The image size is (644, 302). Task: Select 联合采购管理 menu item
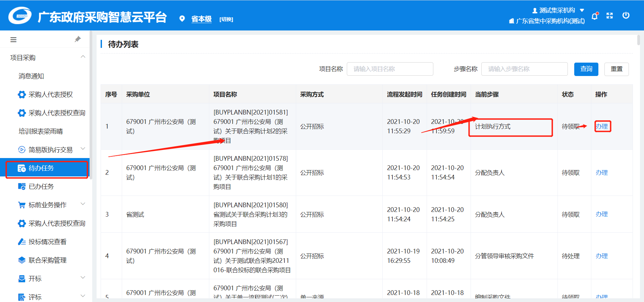click(47, 260)
